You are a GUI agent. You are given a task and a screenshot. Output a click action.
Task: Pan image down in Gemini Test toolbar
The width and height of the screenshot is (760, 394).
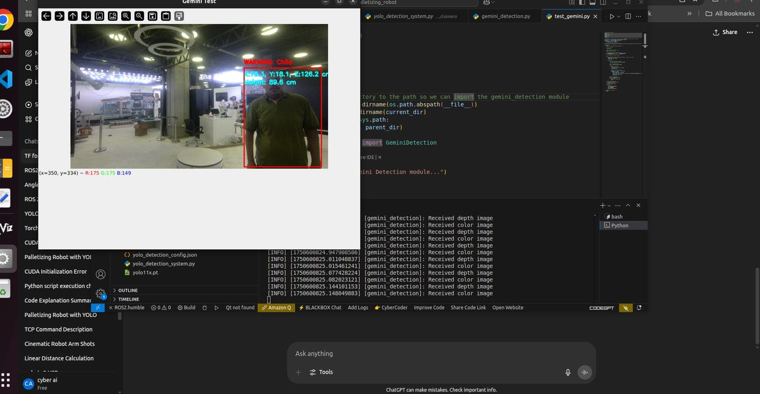point(86,16)
